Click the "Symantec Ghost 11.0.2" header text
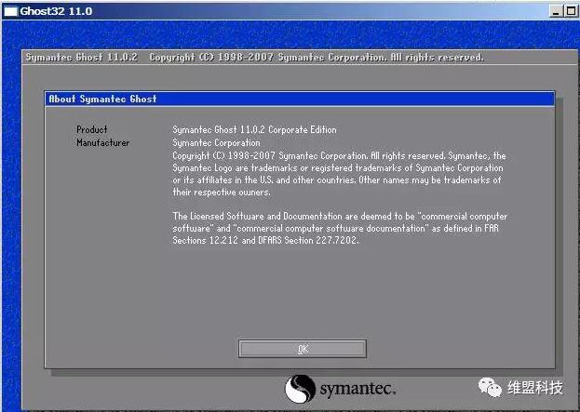The image size is (580, 412). tap(81, 58)
